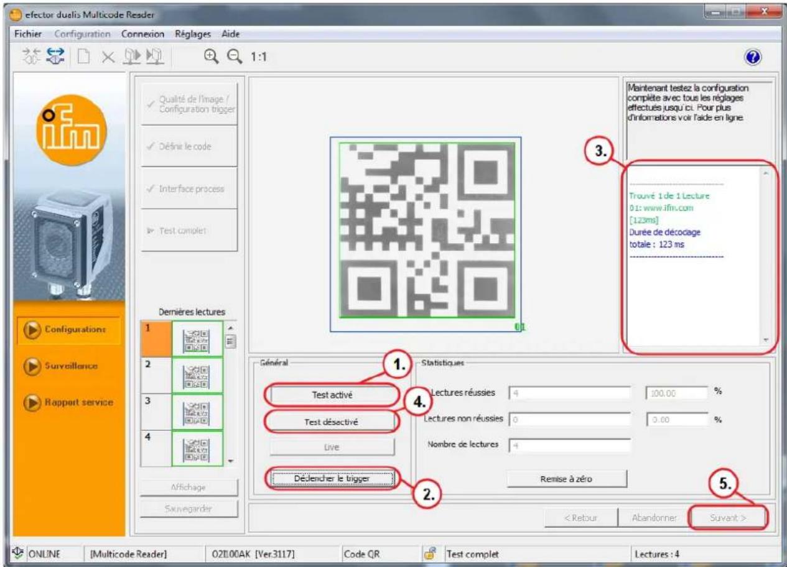Select reading thumbnail number 2
Image resolution: width=787 pixels, height=567 pixels.
(197, 375)
